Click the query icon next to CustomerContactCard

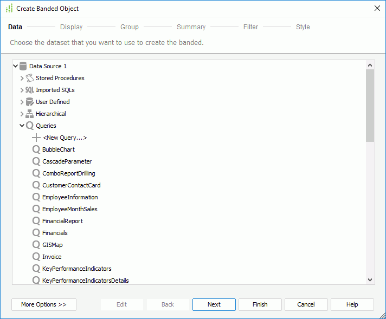(36, 185)
